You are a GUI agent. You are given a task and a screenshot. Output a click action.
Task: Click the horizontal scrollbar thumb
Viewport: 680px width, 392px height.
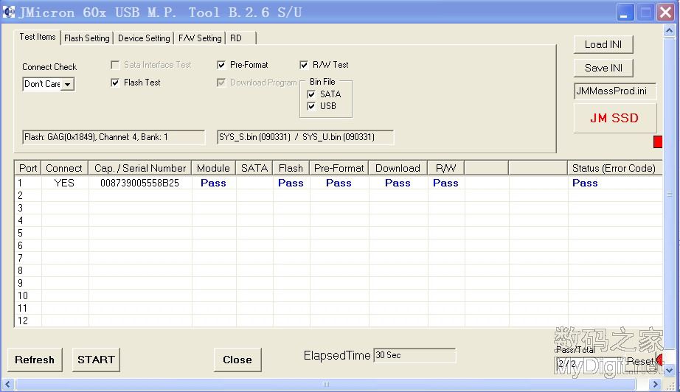[326, 384]
